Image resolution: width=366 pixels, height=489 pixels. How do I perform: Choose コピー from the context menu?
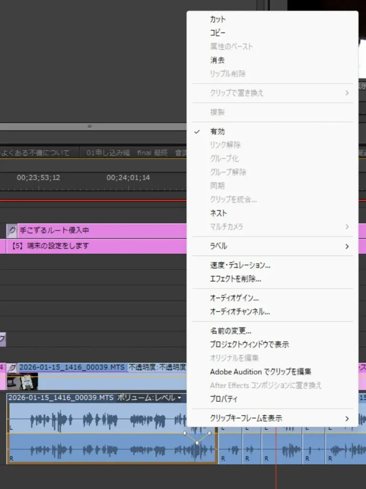click(x=218, y=33)
